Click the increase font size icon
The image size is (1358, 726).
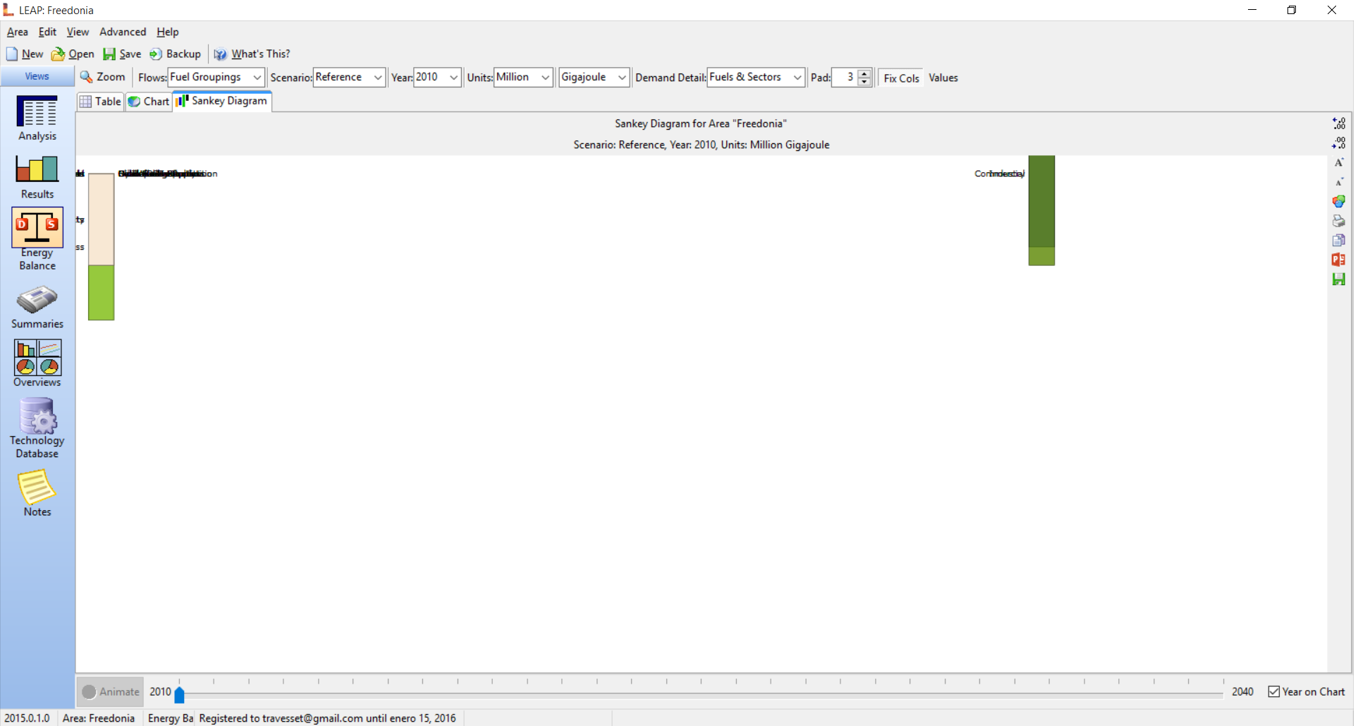pyautogui.click(x=1338, y=162)
